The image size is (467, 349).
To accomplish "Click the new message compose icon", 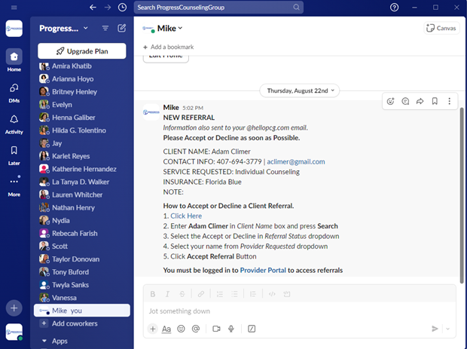I will coord(122,29).
